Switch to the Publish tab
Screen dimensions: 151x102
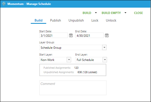click(x=56, y=21)
